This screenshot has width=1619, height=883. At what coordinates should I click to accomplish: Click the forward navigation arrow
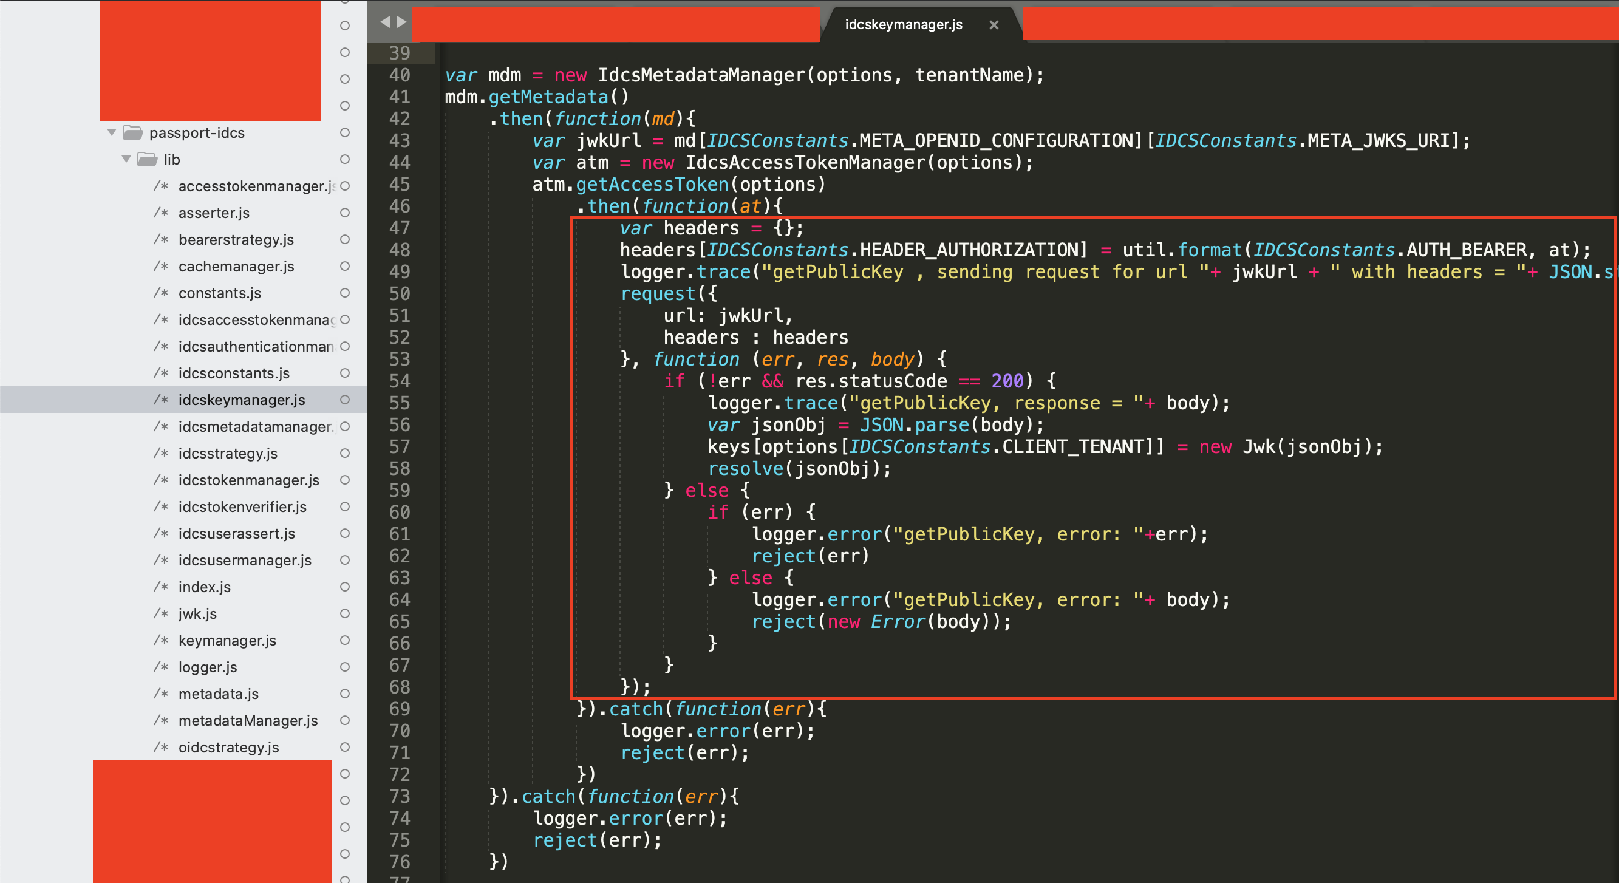coord(400,21)
